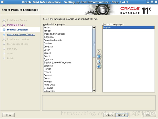Click the Available Languages scrollbar thumb
Image resolution: width=158 pixels, height=119 pixels.
(x=94, y=43)
